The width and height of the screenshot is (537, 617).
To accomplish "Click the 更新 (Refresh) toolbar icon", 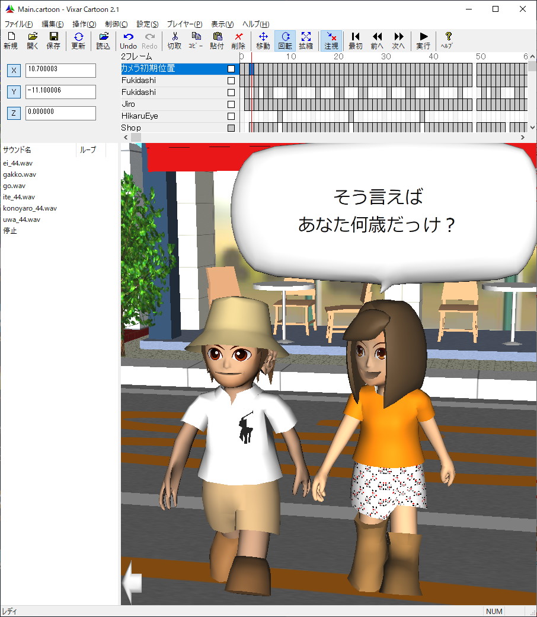I will tap(78, 40).
